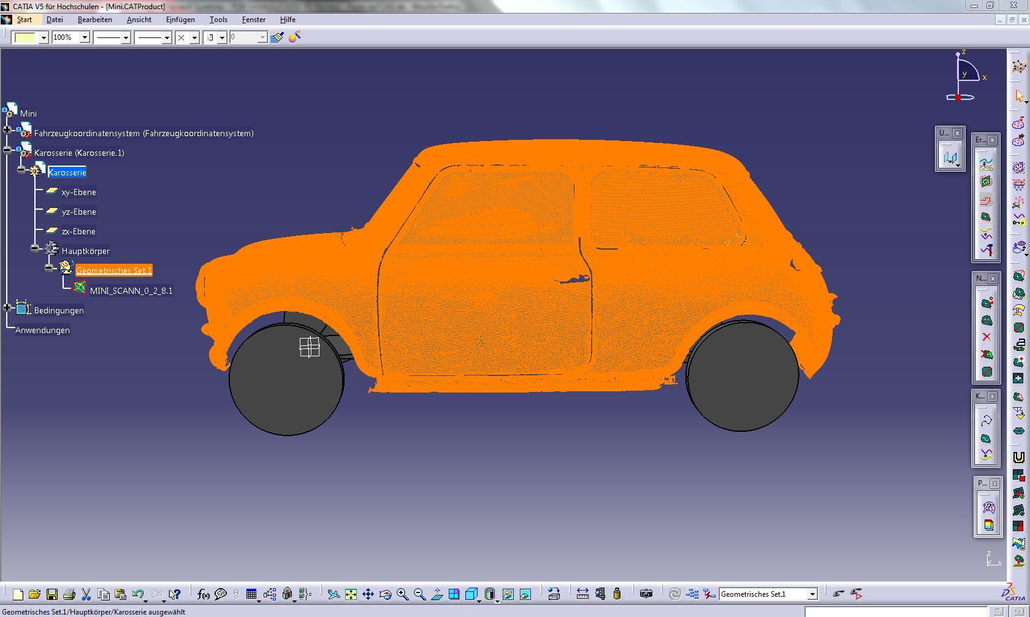Toggle Swap Visible Space eye icon
The image size is (1030, 617).
pyautogui.click(x=856, y=594)
